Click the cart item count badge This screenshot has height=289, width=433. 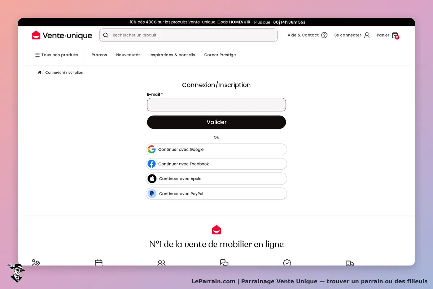click(x=397, y=37)
